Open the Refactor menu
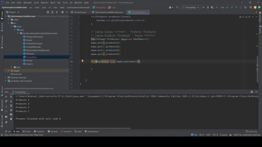 [x=45, y=2]
